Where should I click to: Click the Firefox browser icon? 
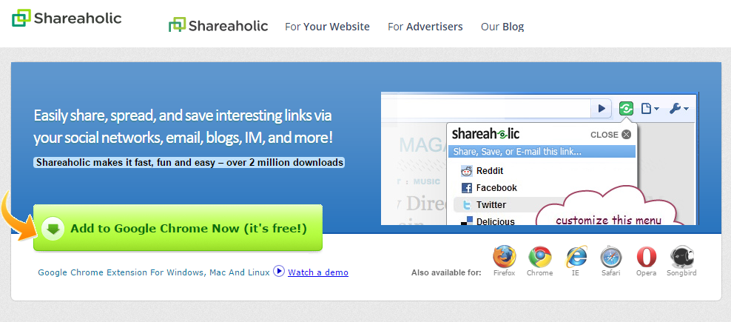point(505,257)
